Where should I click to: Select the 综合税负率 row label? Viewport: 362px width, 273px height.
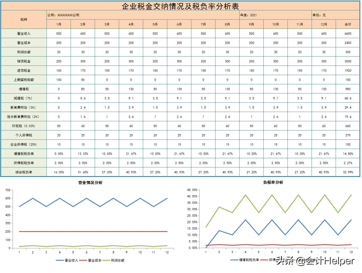click(x=24, y=172)
